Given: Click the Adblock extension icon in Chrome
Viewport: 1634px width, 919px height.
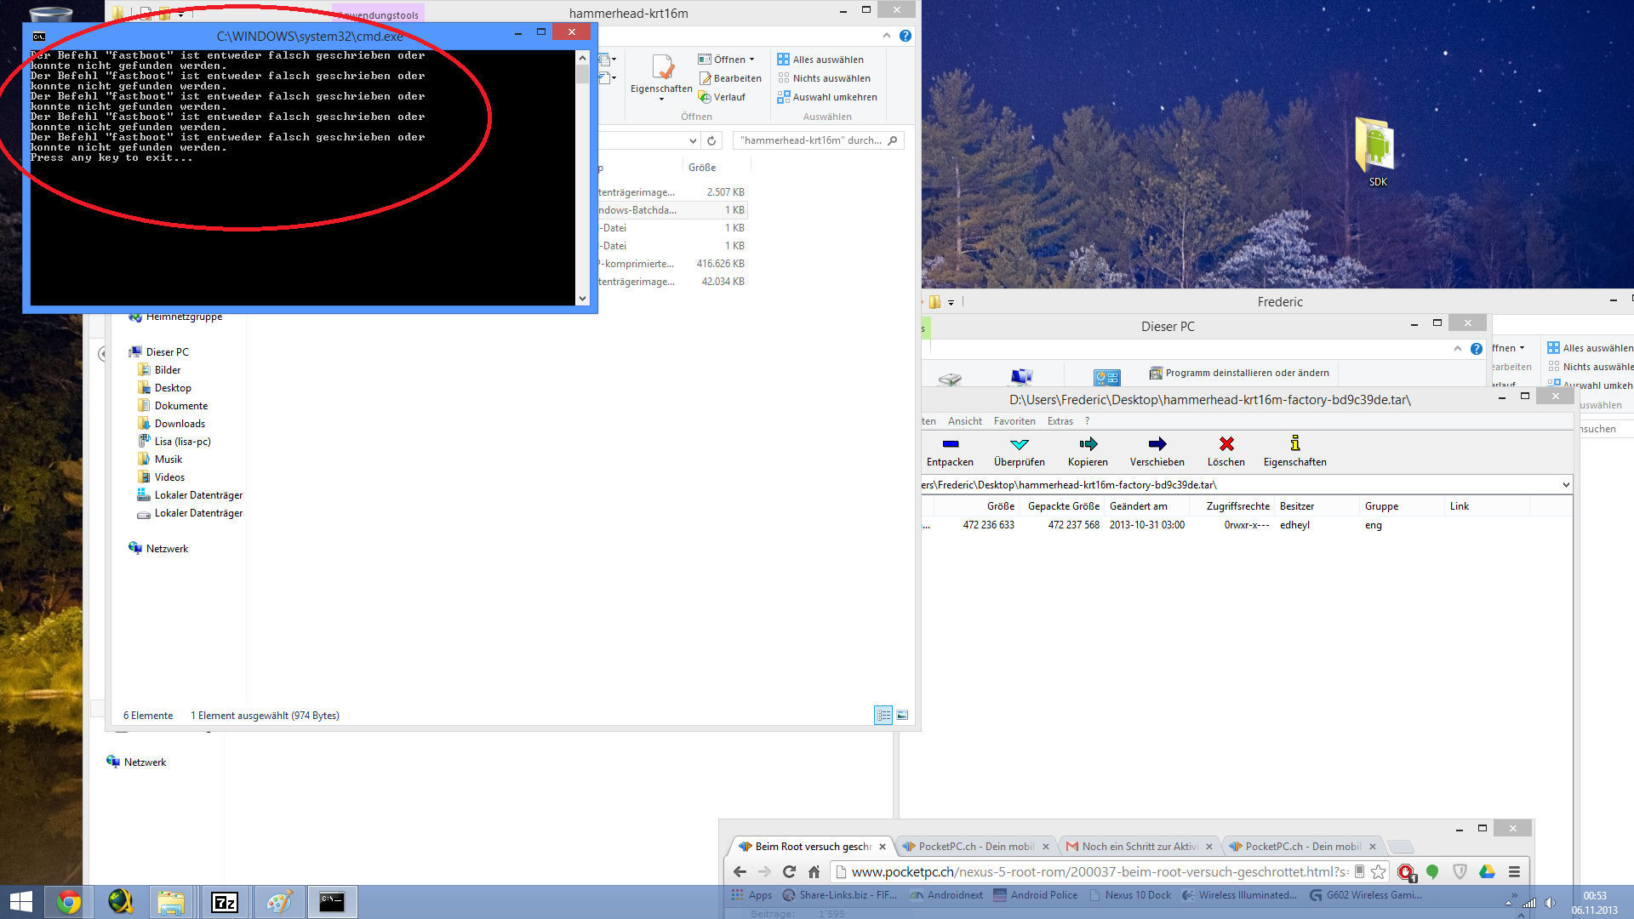Looking at the screenshot, I should [1406, 872].
